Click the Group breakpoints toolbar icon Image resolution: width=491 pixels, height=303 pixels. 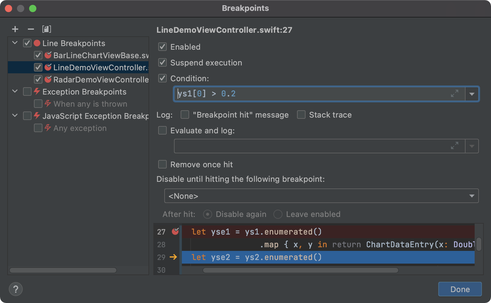click(x=47, y=29)
